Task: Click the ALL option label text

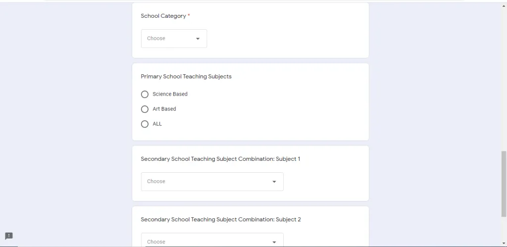Action: click(x=157, y=124)
